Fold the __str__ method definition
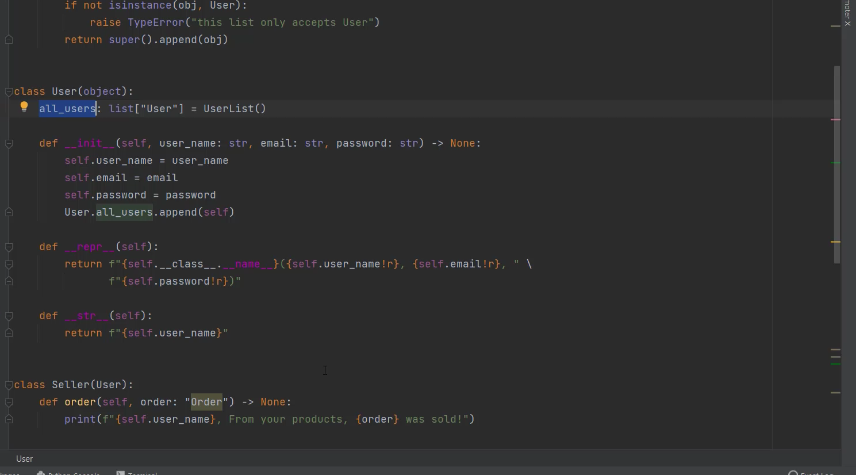 (x=9, y=316)
